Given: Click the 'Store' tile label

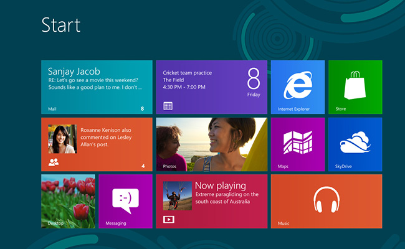Looking at the screenshot, I should coord(341,109).
